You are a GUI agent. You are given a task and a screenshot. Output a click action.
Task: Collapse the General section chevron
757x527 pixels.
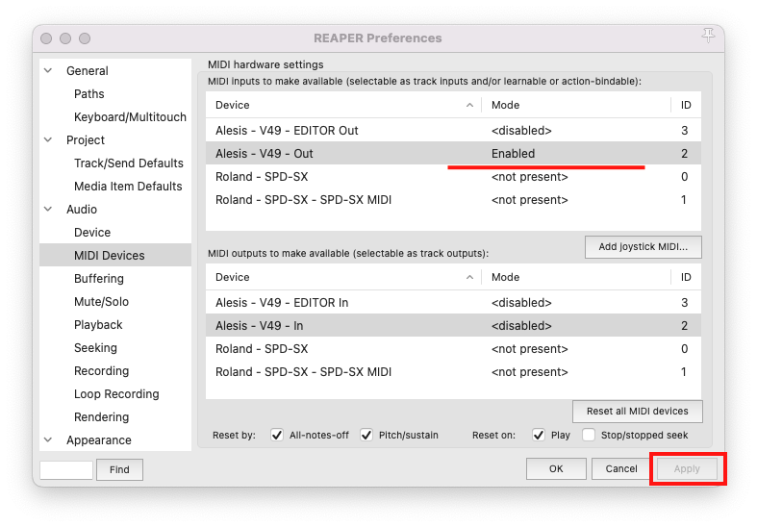tap(48, 70)
